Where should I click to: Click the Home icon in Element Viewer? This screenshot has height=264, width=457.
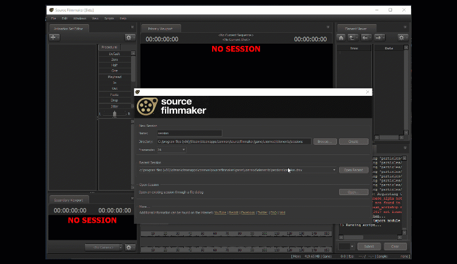341,37
